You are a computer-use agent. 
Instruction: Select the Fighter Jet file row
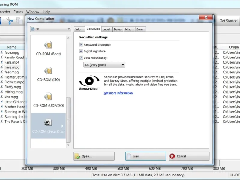click(x=13, y=77)
